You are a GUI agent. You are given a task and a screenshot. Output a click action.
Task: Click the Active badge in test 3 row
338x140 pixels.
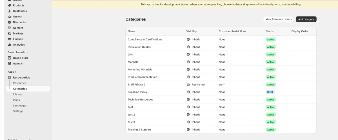271,122
